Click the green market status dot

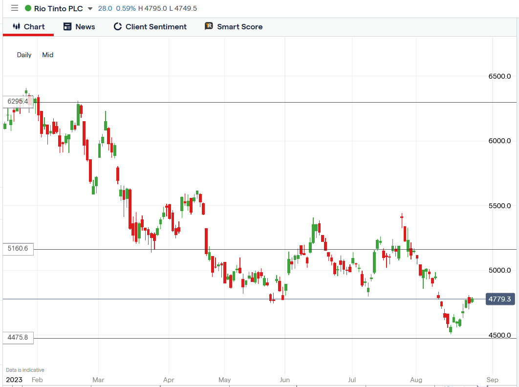pos(28,8)
